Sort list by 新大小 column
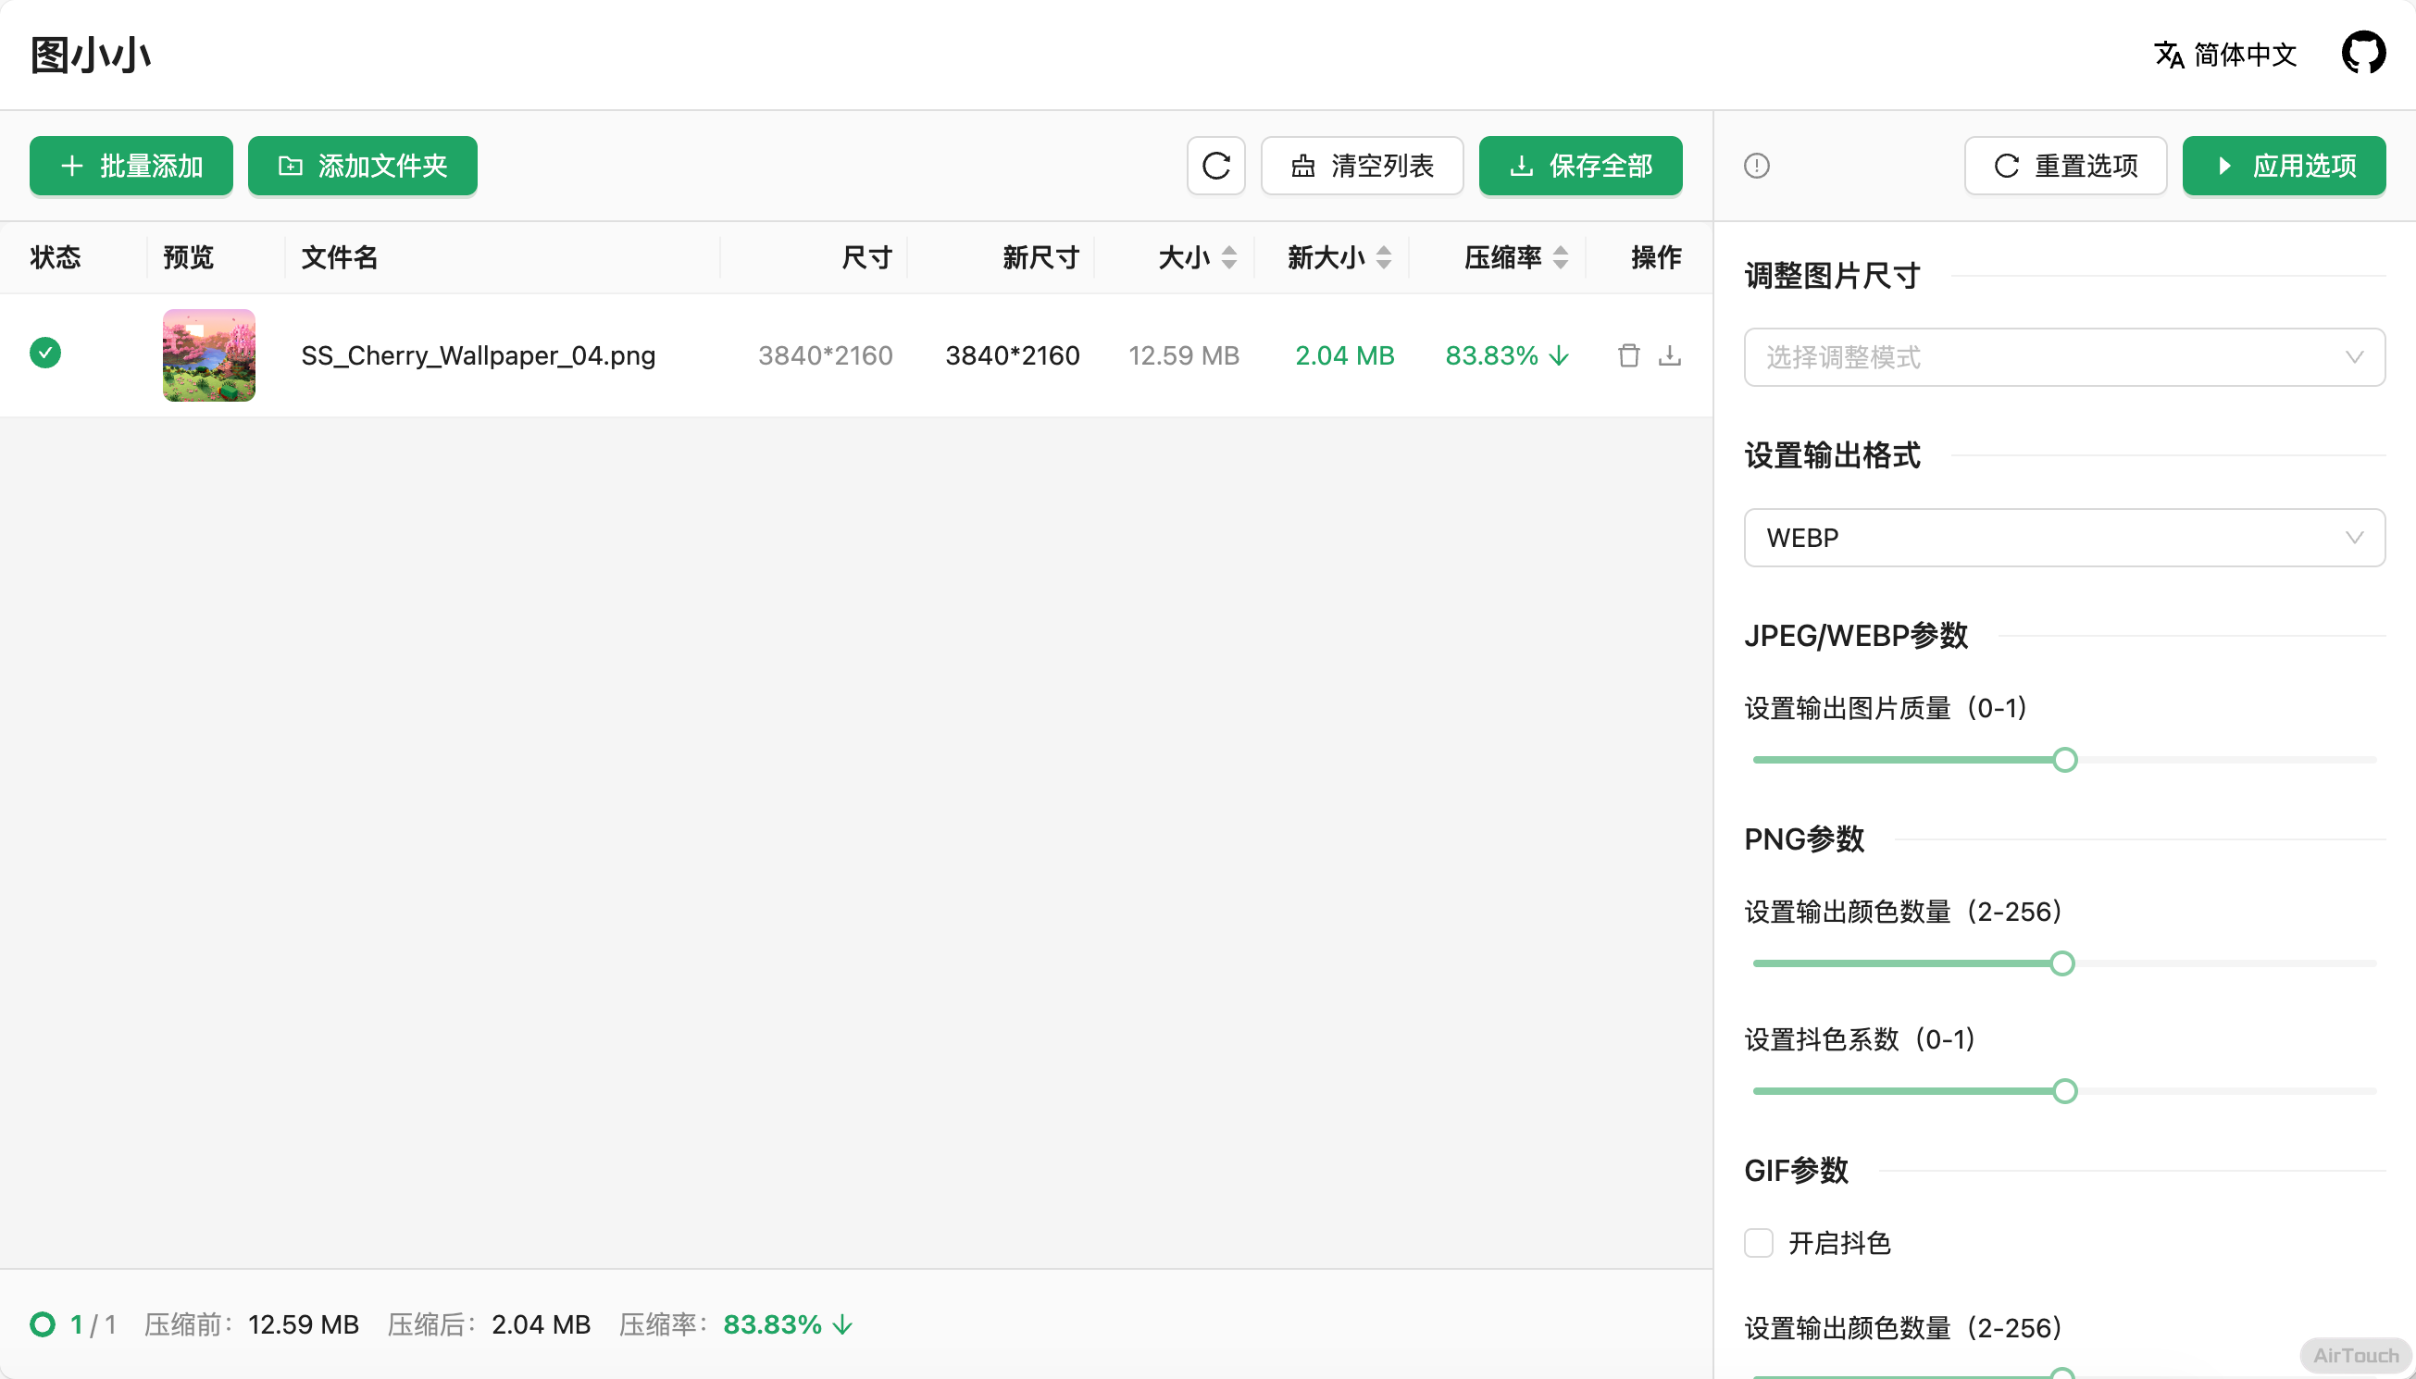Screen dimensions: 2416x1379 (x=1384, y=257)
